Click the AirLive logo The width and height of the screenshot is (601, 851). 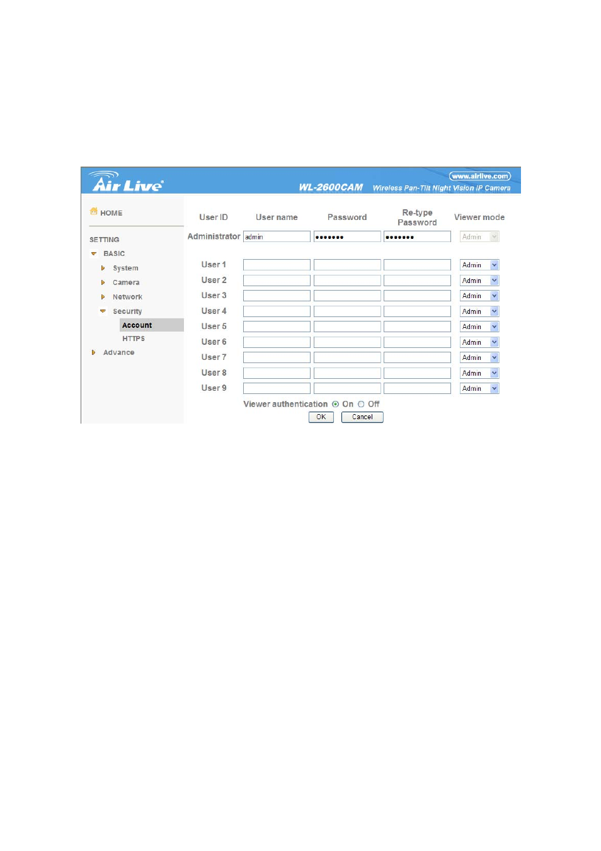(x=127, y=181)
